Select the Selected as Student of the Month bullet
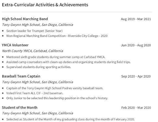Screen dimensions: 158x122 [x=70, y=120]
